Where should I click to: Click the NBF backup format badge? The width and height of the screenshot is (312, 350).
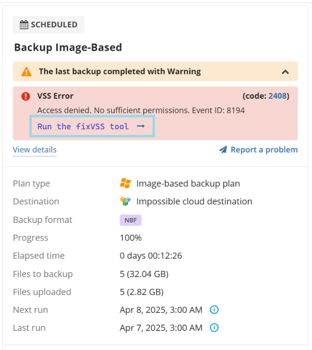point(131,220)
